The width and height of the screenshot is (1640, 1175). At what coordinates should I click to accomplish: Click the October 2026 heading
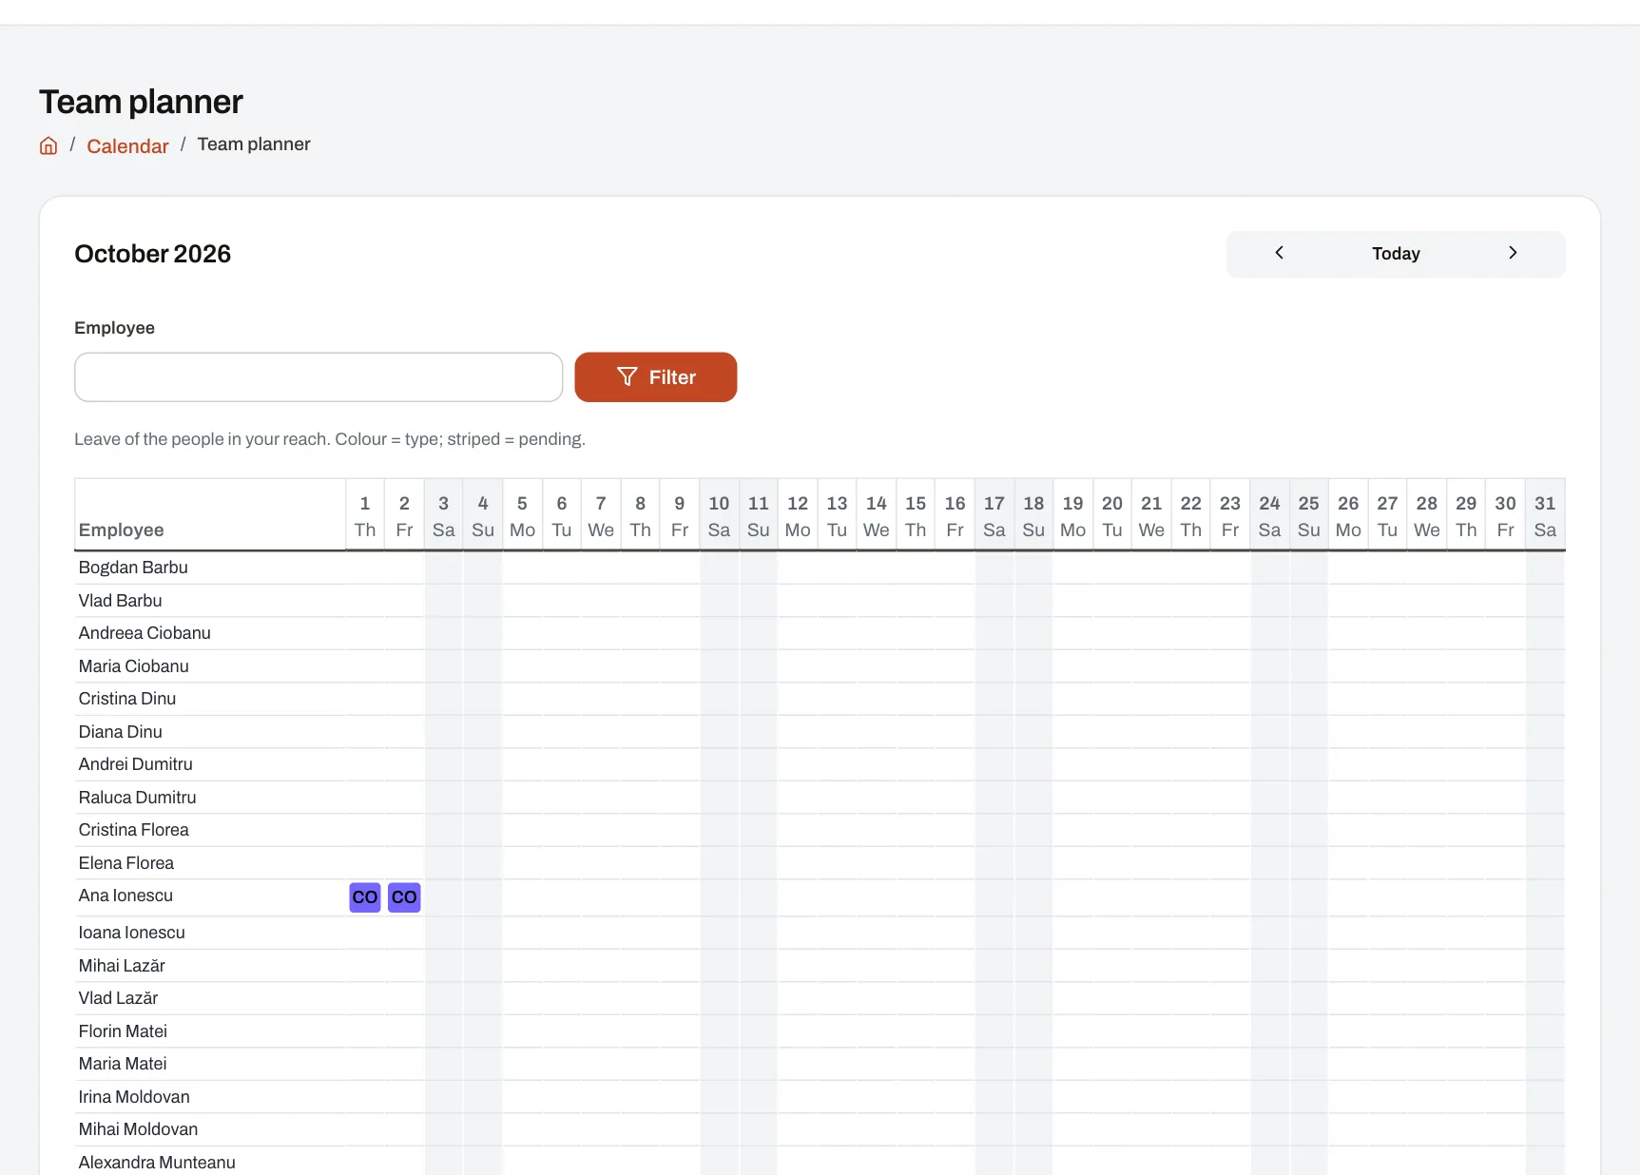152,254
